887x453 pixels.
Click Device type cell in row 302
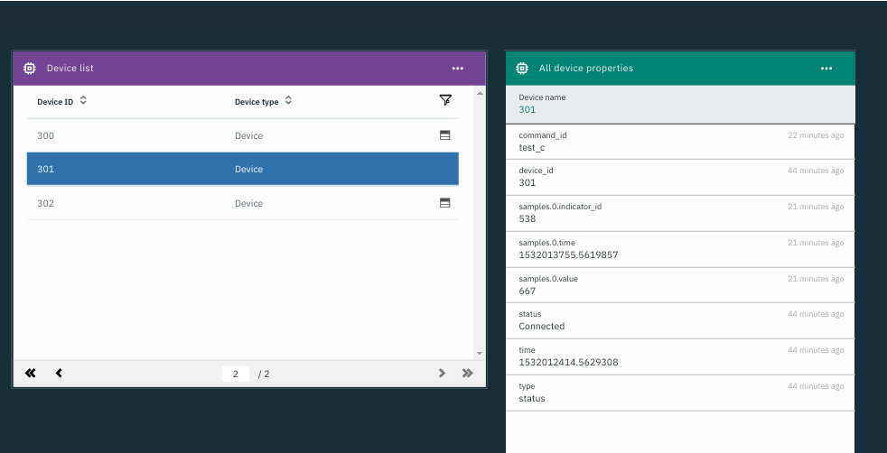(249, 203)
